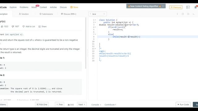Click the terminal shortcut icon in editor toolbar

[x=194, y=14]
